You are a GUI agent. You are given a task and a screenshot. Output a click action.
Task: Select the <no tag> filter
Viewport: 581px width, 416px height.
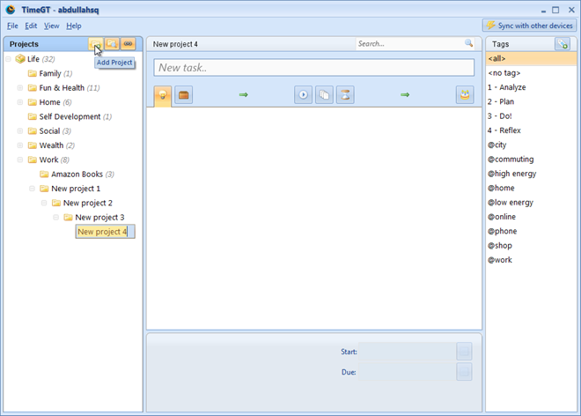pyautogui.click(x=531, y=73)
